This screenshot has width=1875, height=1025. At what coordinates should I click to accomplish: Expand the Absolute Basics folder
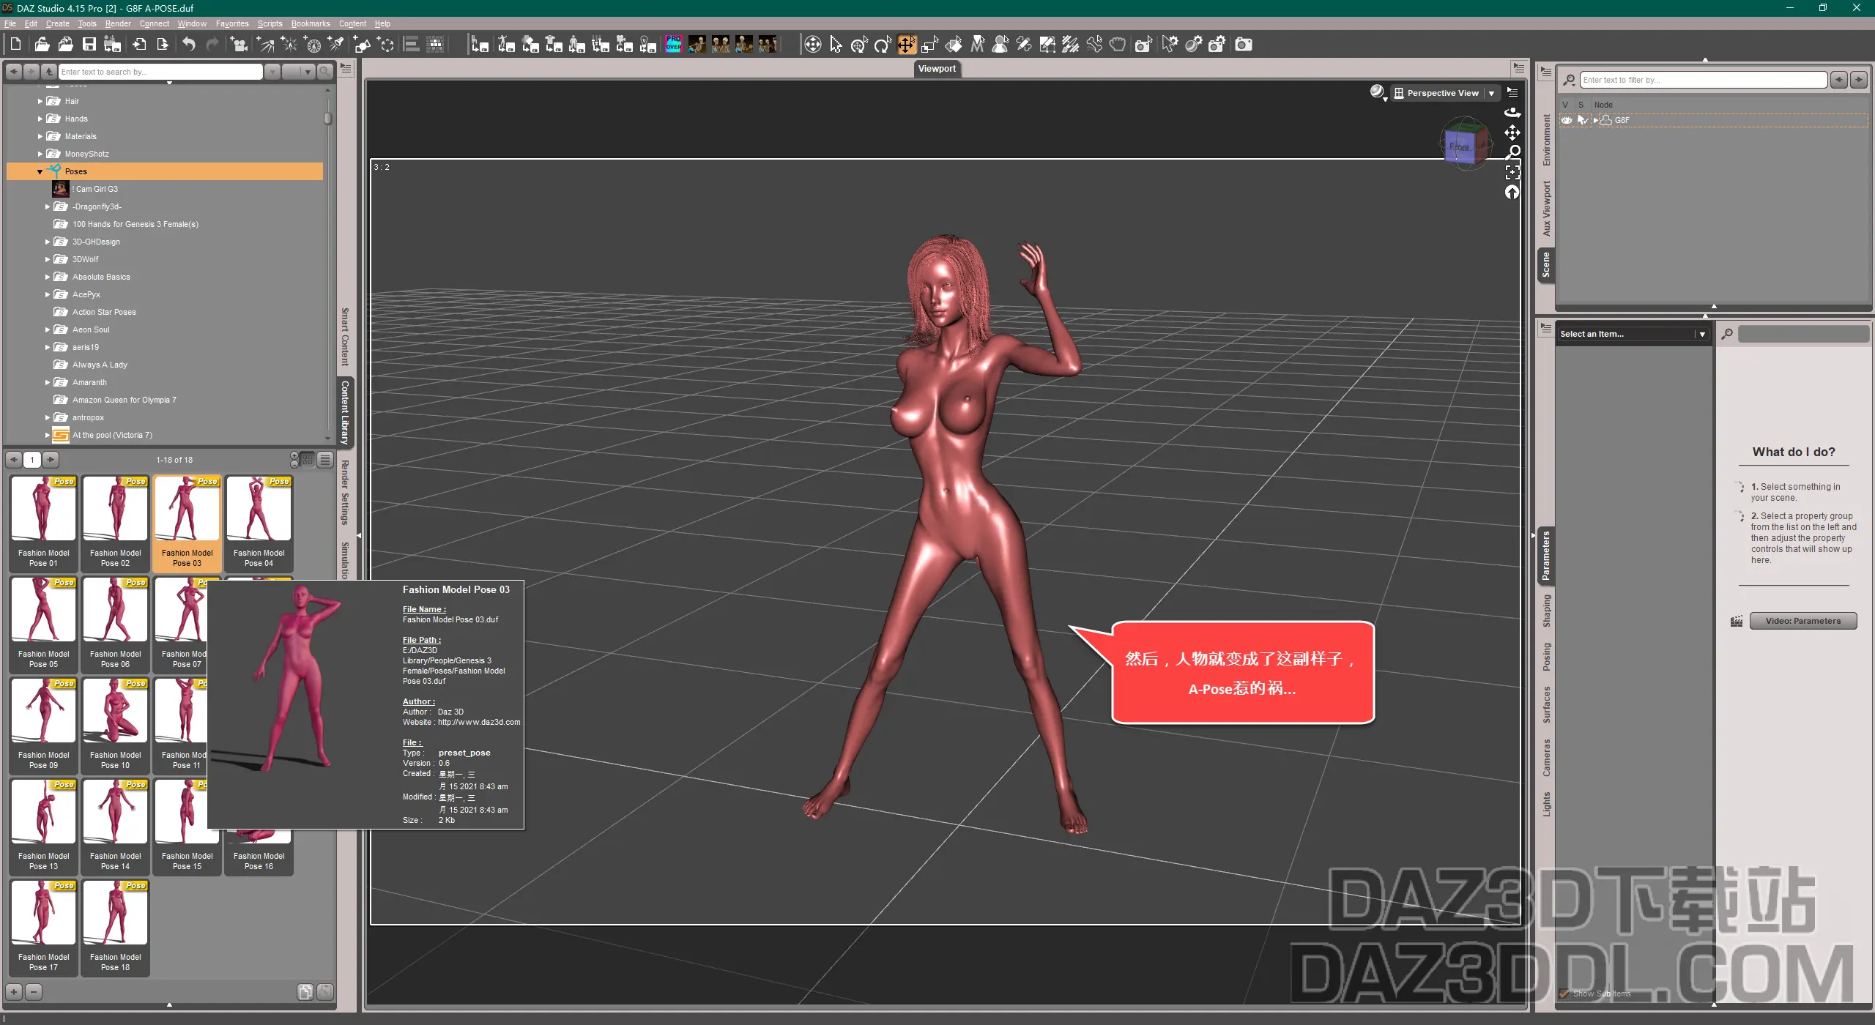pos(48,277)
